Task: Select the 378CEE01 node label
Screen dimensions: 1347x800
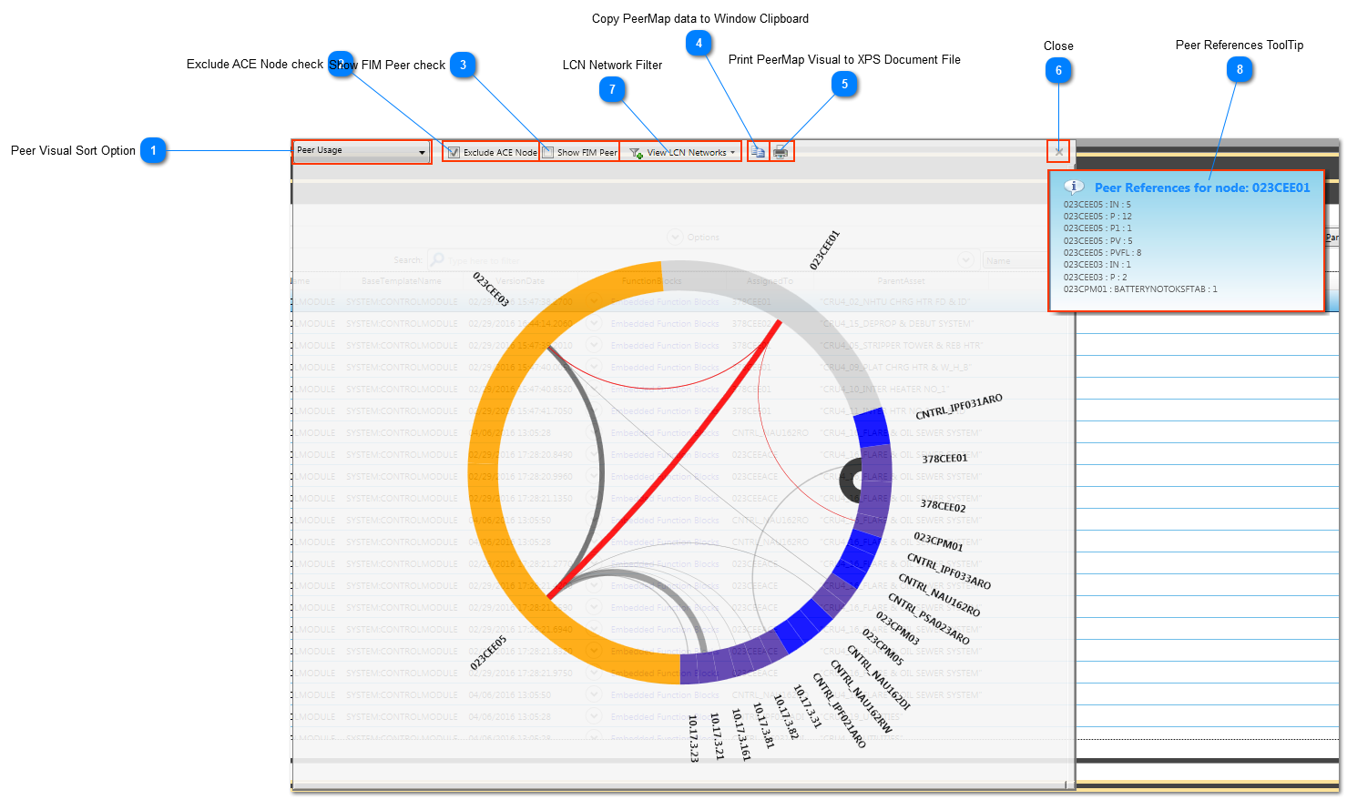Action: pos(944,458)
